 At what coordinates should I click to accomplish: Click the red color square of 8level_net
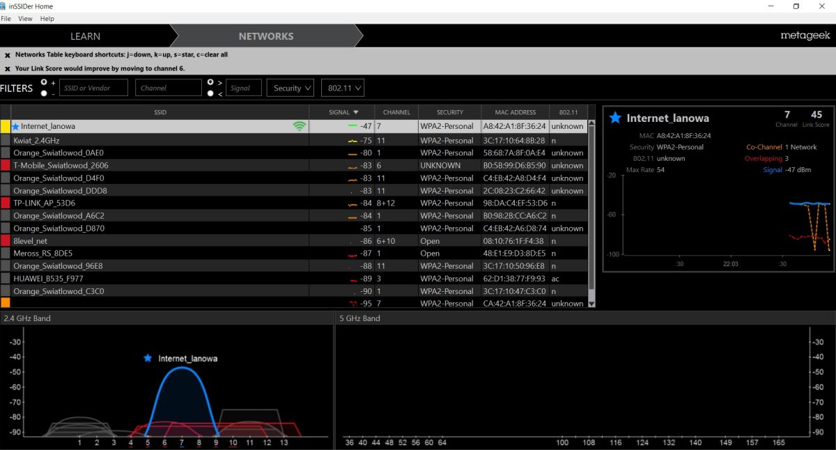[5, 240]
